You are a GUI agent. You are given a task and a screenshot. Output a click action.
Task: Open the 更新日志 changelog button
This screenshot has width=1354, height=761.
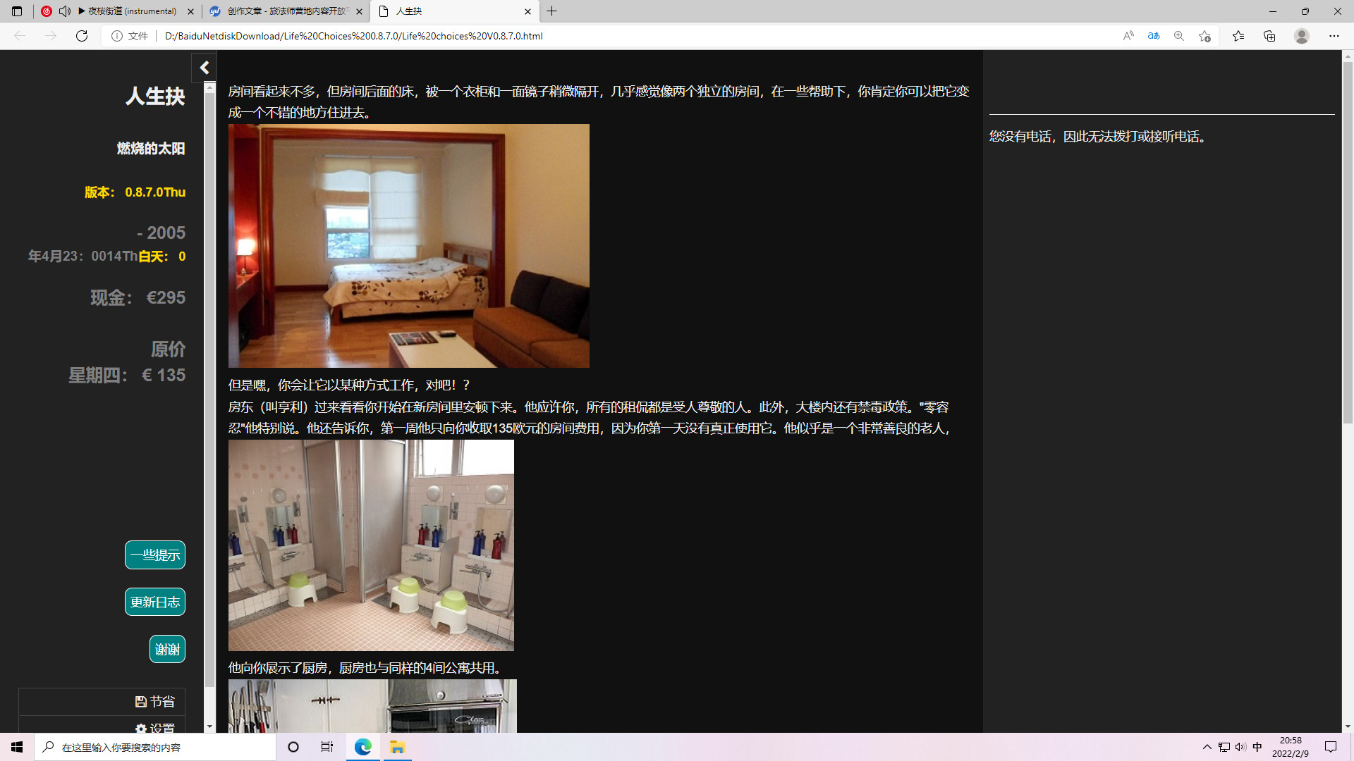tap(155, 602)
